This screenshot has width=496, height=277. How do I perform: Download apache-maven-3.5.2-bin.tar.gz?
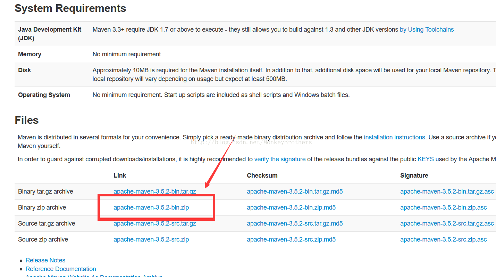pos(155,192)
